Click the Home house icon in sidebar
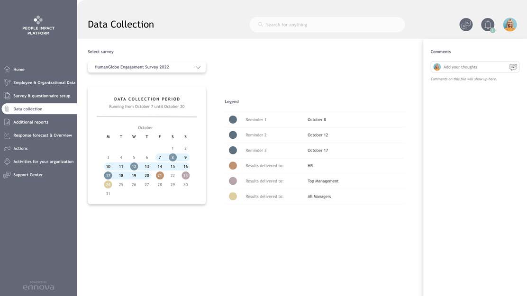This screenshot has width=527, height=296. tap(7, 70)
